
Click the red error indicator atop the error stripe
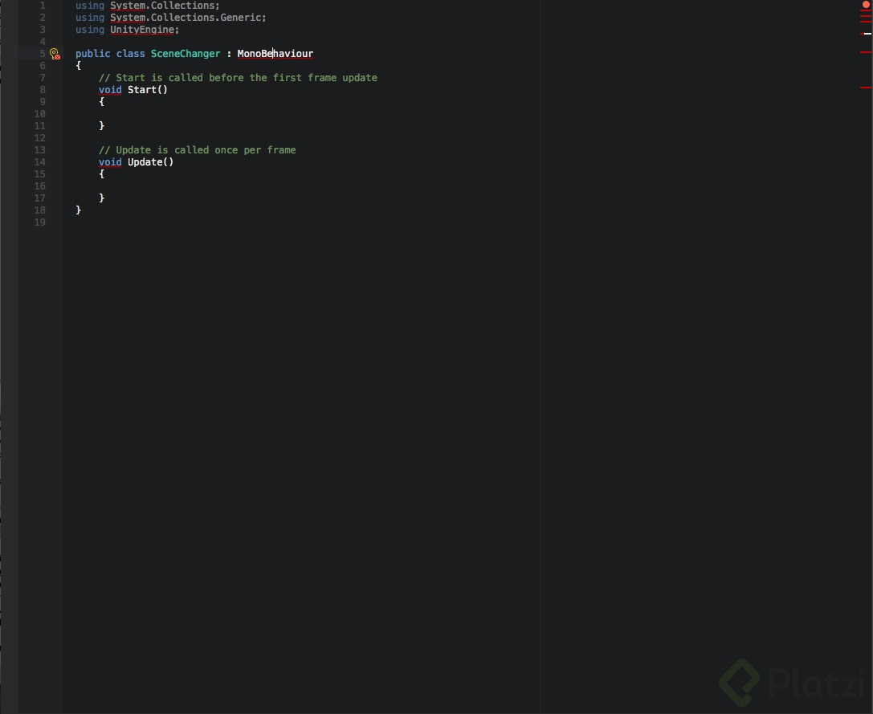866,5
